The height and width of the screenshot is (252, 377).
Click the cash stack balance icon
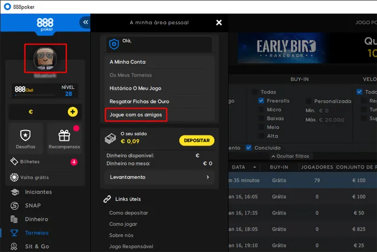(x=110, y=139)
